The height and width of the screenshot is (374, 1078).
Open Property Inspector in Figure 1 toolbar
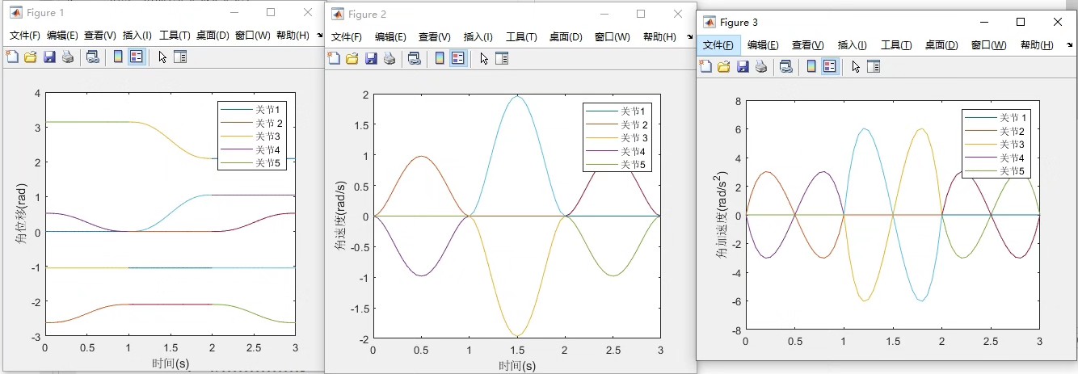click(x=180, y=57)
